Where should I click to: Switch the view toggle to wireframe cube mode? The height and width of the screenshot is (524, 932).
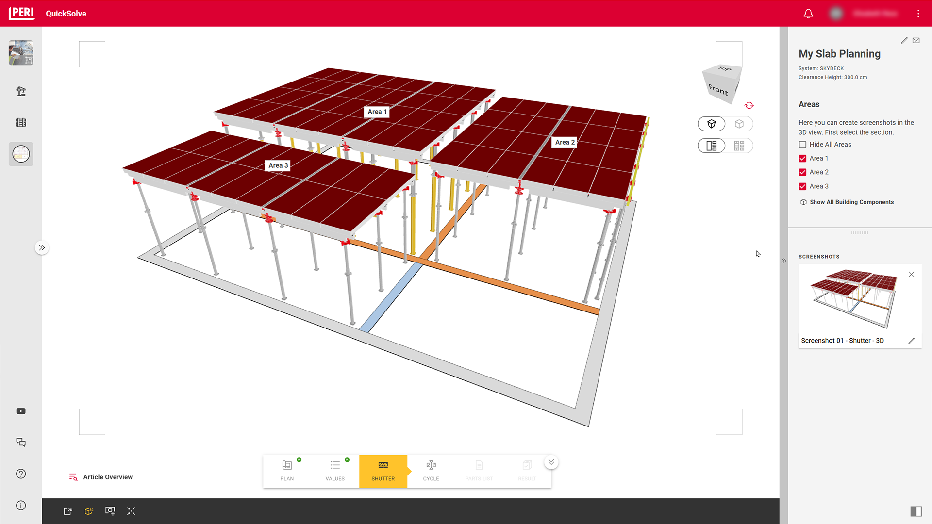tap(739, 124)
